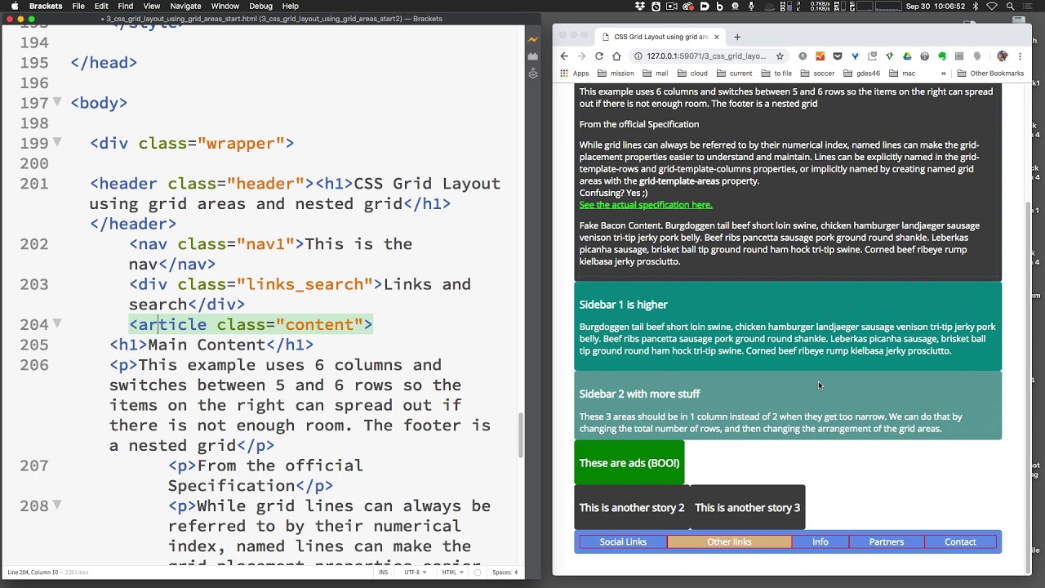1045x588 pixels.
Task: Click the Info footer item
Action: (820, 541)
